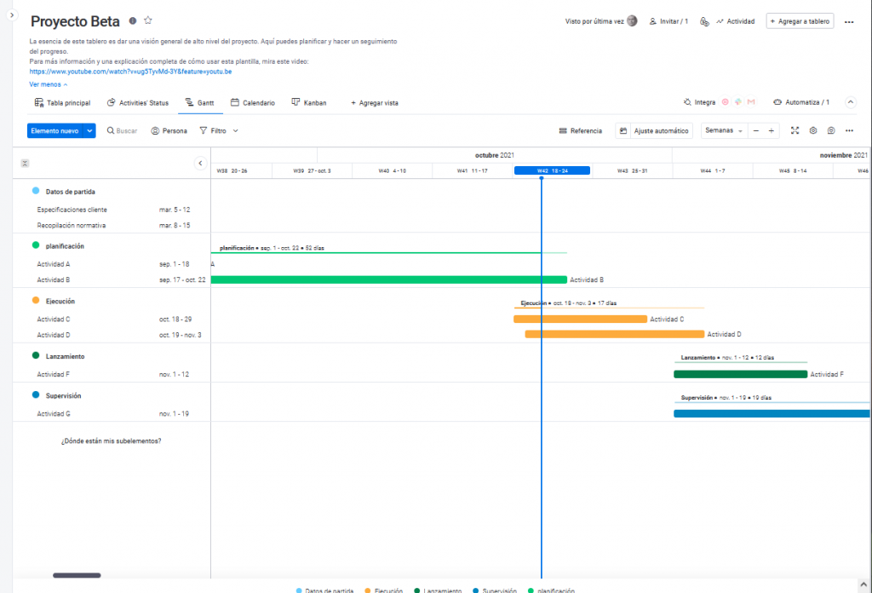Click the board info icon beside the title
This screenshot has width=872, height=593.
[133, 20]
